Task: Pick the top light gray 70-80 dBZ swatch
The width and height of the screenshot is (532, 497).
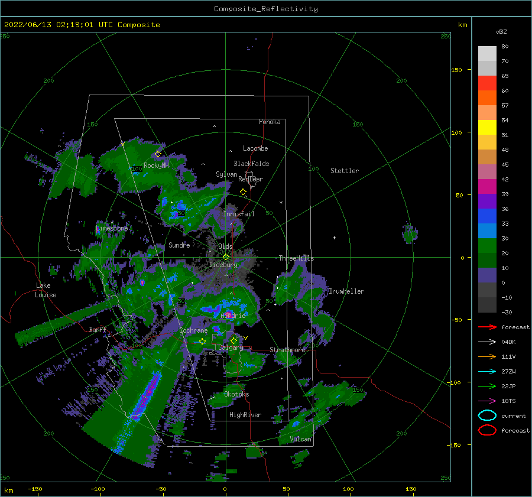Action: pos(487,54)
